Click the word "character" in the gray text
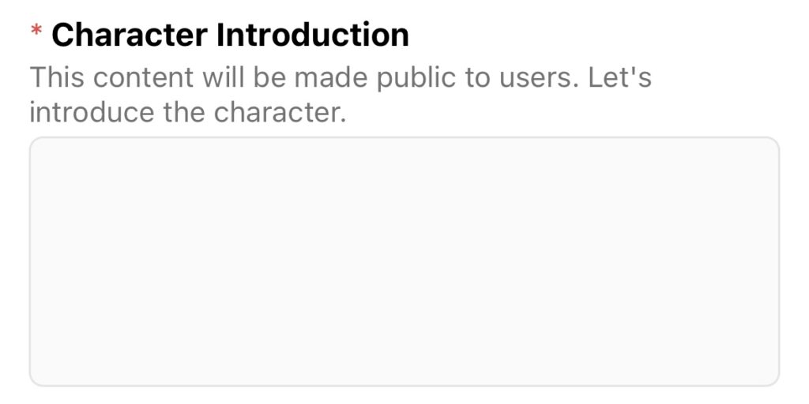 tap(280, 112)
